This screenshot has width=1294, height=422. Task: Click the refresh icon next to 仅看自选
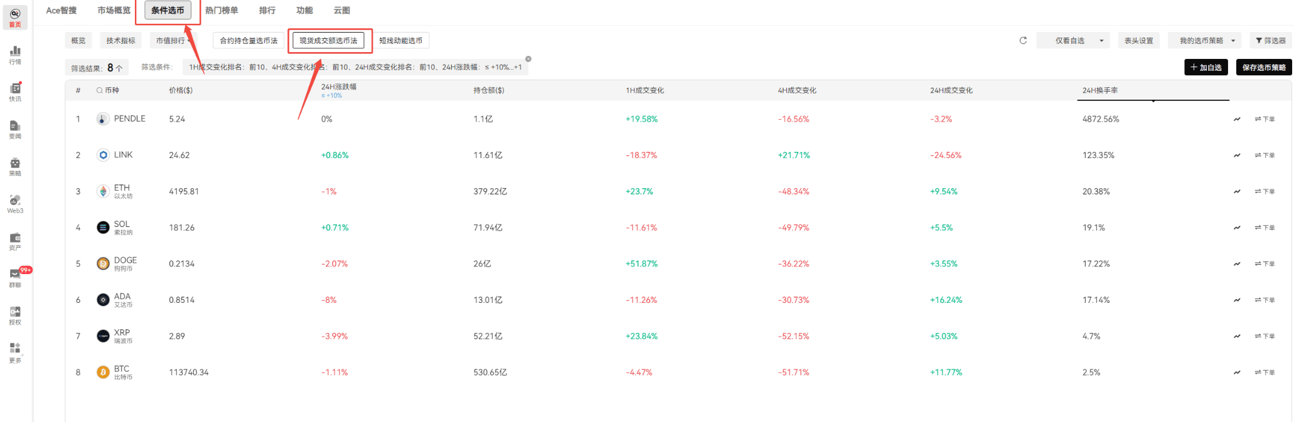pos(1023,41)
